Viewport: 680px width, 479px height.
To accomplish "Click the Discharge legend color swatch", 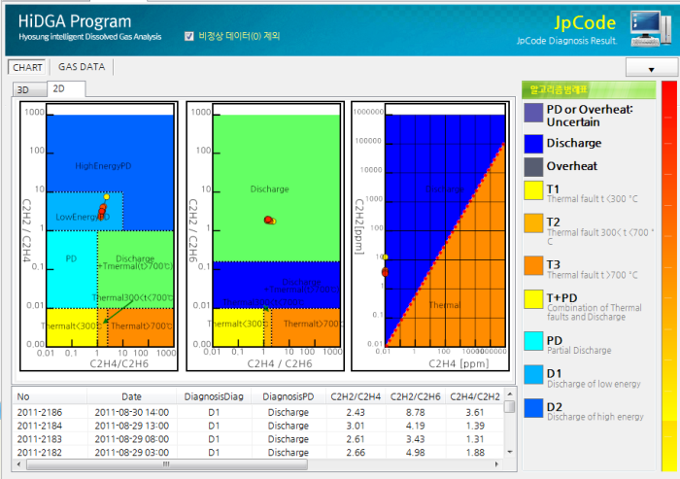I will click(533, 144).
